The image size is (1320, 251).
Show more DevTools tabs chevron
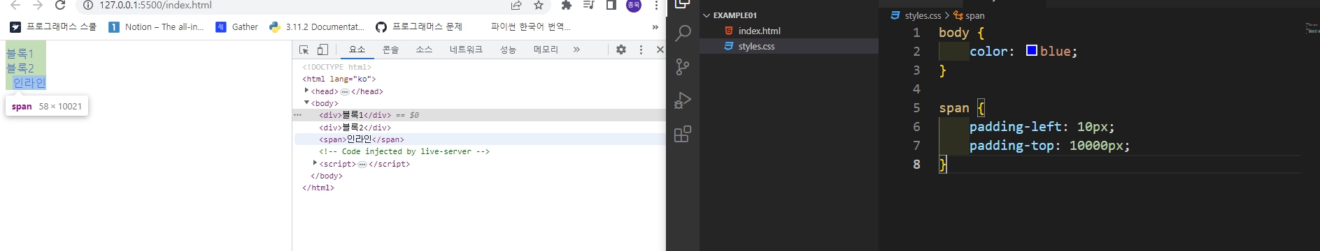(576, 50)
